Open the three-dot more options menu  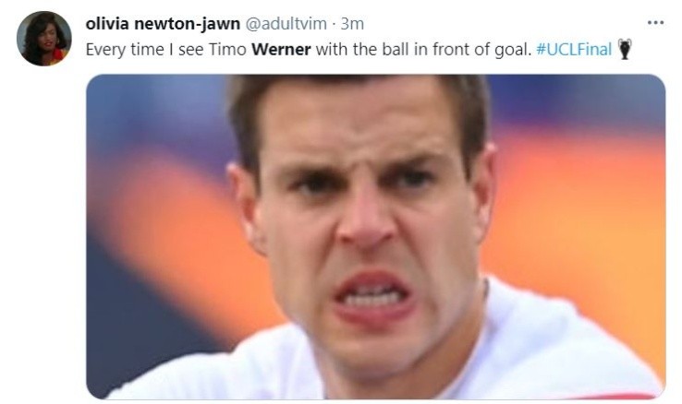pos(655,22)
